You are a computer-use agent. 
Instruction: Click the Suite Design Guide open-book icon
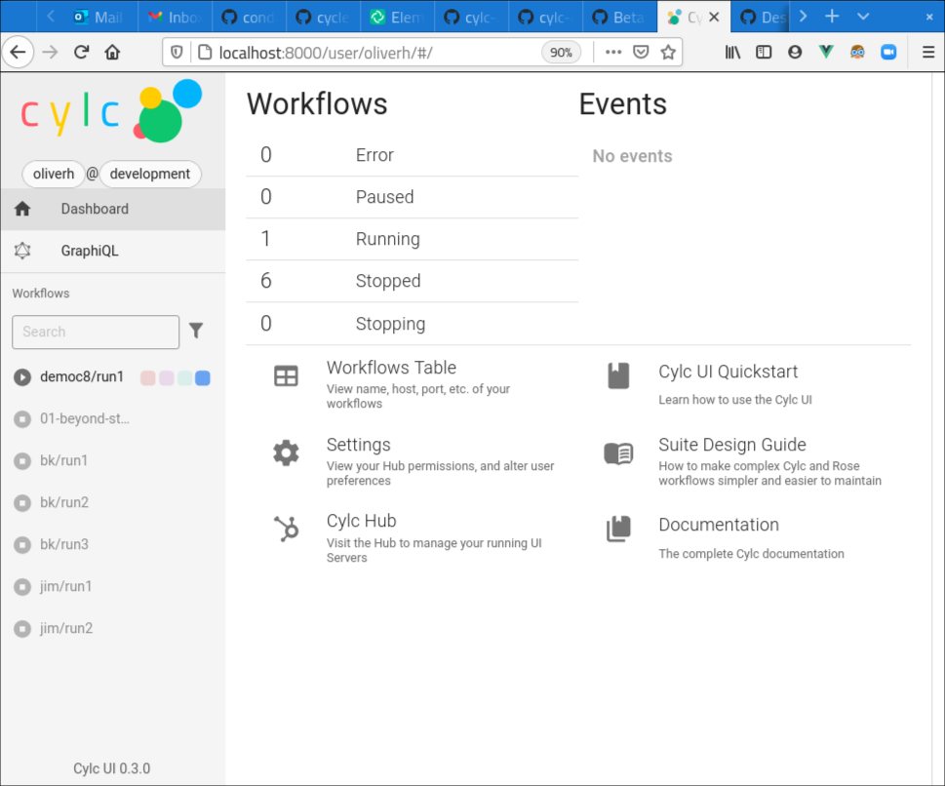click(x=618, y=453)
